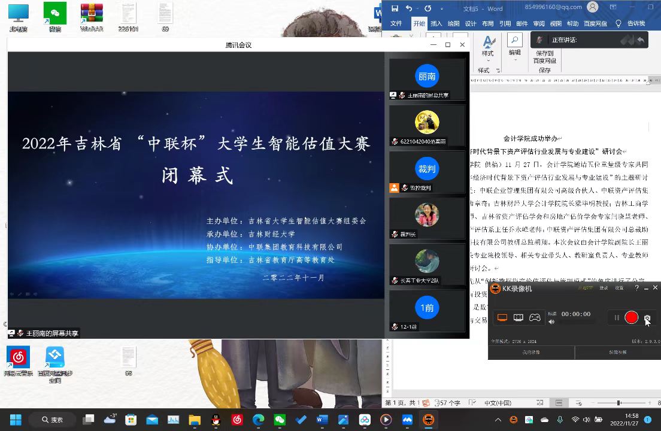Viewport: 661px width, 431px height.
Task: Click the Save to Baidu Netdisk button
Action: (x=544, y=57)
